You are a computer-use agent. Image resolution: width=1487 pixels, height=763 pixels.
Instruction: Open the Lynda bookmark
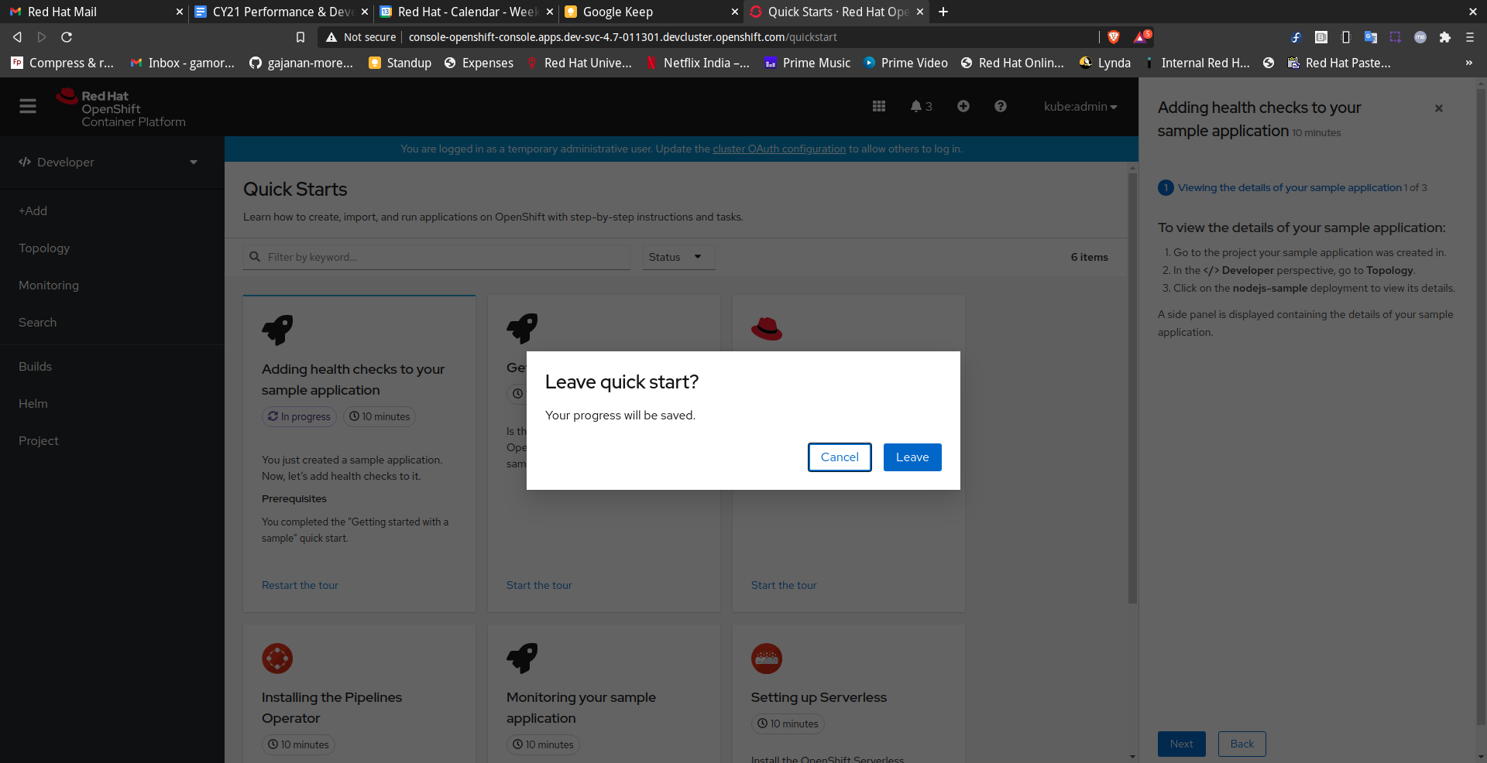[x=1105, y=63]
